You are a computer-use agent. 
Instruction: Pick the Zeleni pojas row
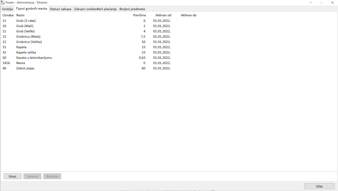pos(25,68)
